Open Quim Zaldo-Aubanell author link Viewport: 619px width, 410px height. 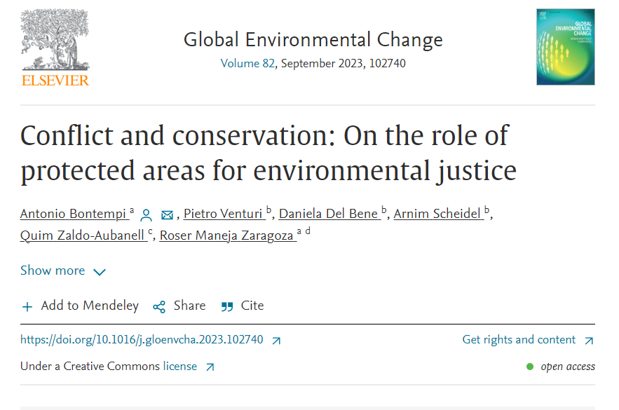[x=83, y=235]
